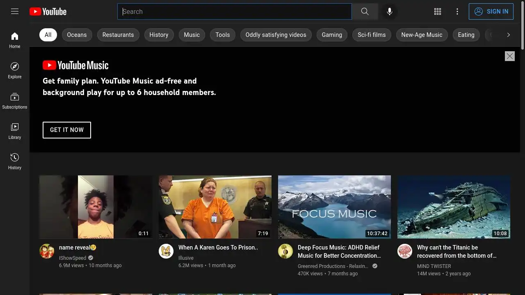Open MIND TWISTER channel name link

tap(434, 266)
